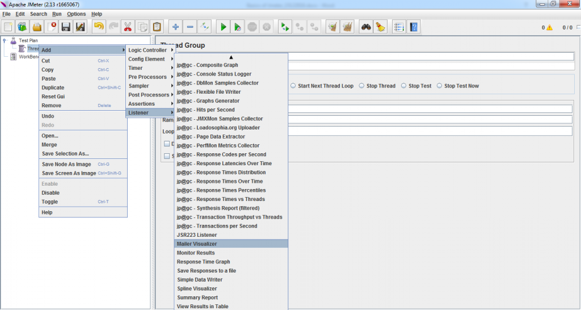Expand the Assertions submenu
The height and width of the screenshot is (310, 581).
coord(150,104)
